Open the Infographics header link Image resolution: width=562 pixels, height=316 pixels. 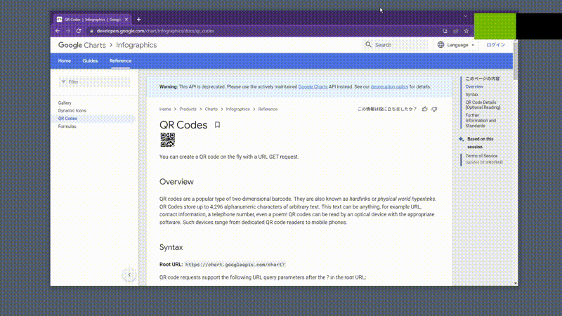click(x=136, y=45)
